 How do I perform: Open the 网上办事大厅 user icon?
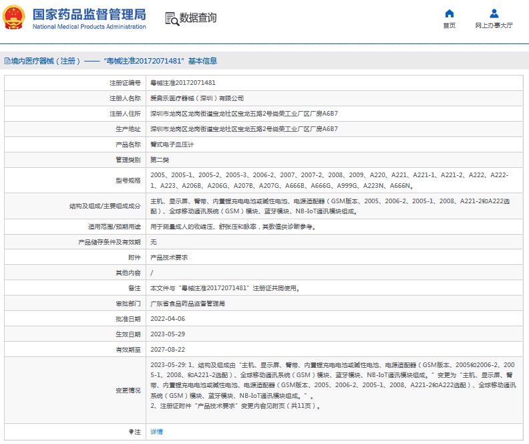(x=494, y=13)
